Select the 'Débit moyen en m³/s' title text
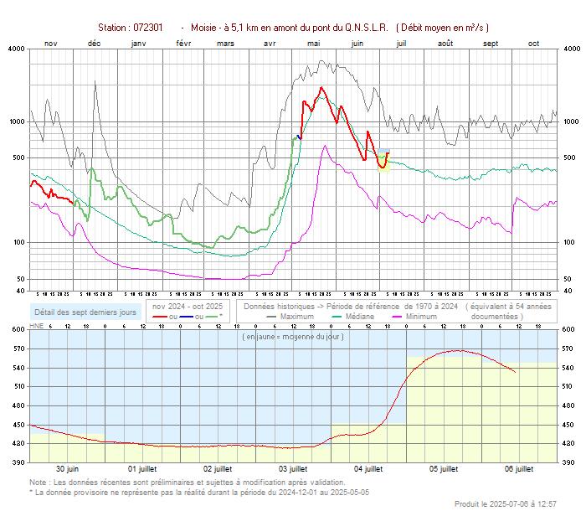 [x=442, y=28]
